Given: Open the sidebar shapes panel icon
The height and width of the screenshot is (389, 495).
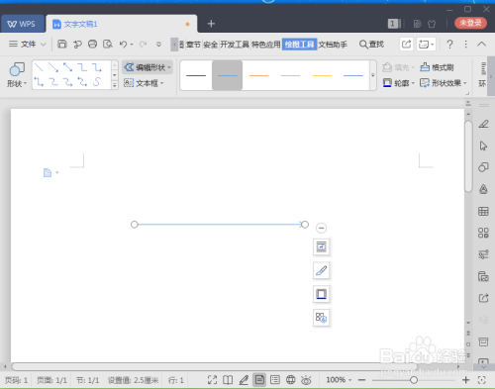Looking at the screenshot, I should click(x=483, y=167).
